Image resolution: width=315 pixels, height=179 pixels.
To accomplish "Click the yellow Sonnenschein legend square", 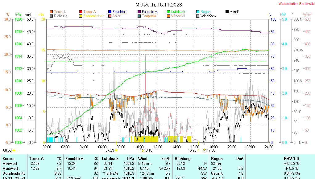I will tap(81, 16).
